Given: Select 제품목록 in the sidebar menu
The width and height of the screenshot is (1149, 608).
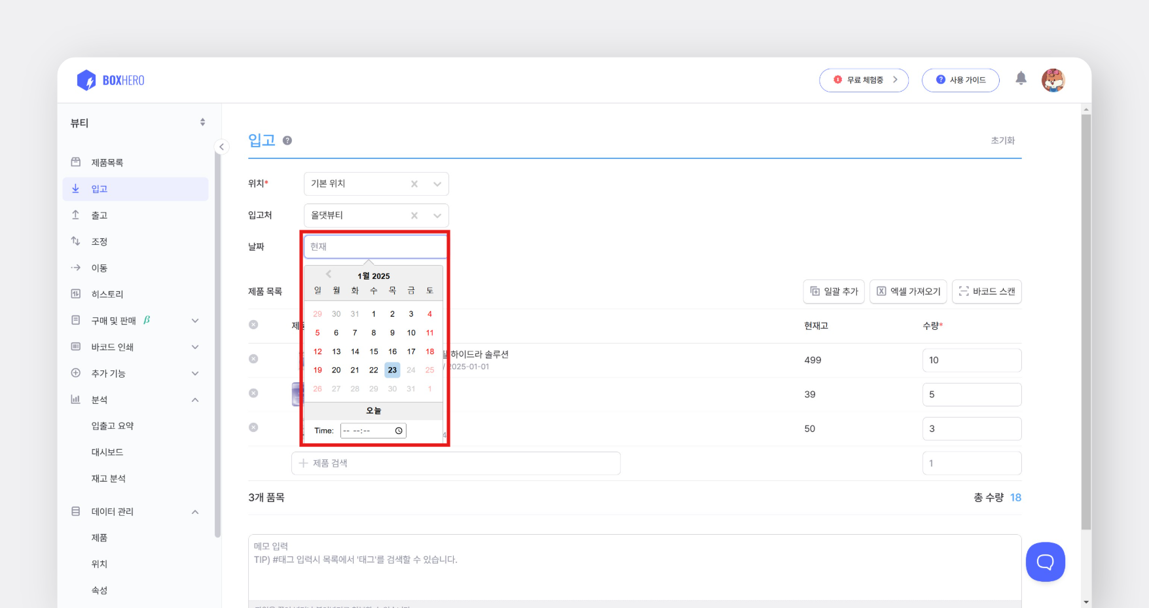Looking at the screenshot, I should pyautogui.click(x=107, y=162).
